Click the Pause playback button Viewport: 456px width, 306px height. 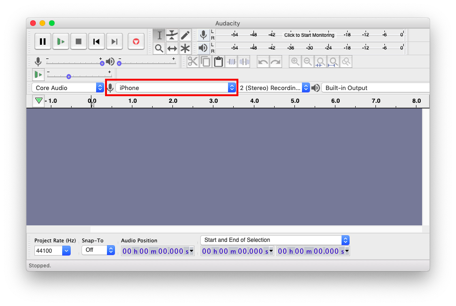[x=43, y=41]
